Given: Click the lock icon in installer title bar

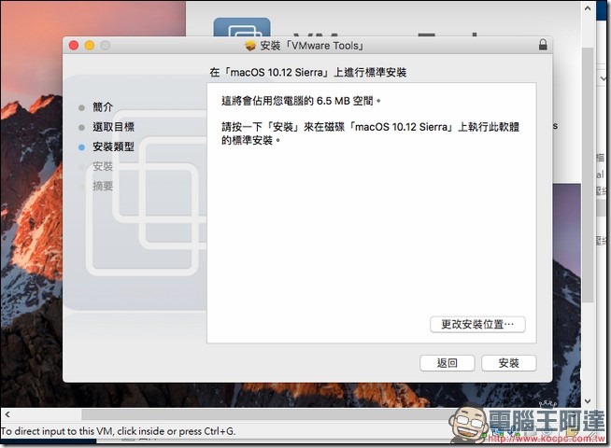Looking at the screenshot, I should (x=543, y=45).
